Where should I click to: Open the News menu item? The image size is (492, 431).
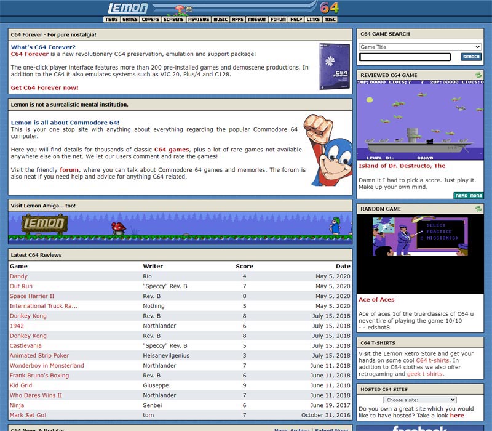point(112,20)
